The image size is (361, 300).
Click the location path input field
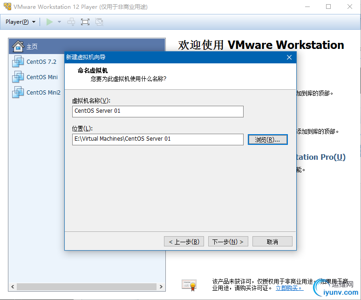158,140
